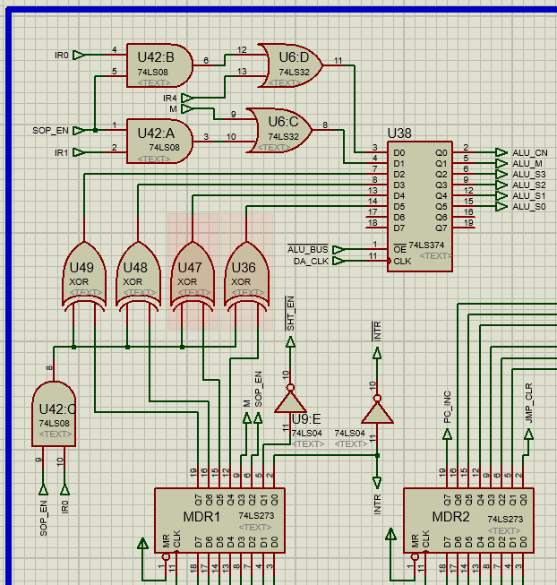The image size is (557, 585).
Task: Click the 74LS273 value text in MDR1
Action: click(x=256, y=516)
